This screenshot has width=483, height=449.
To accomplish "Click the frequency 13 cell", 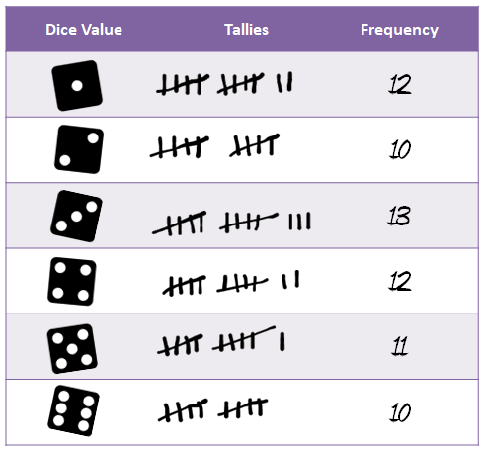I will [x=399, y=216].
